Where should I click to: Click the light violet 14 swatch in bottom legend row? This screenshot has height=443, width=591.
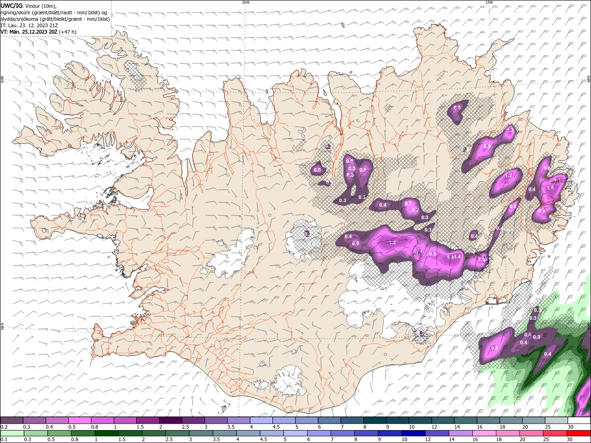[x=460, y=433]
